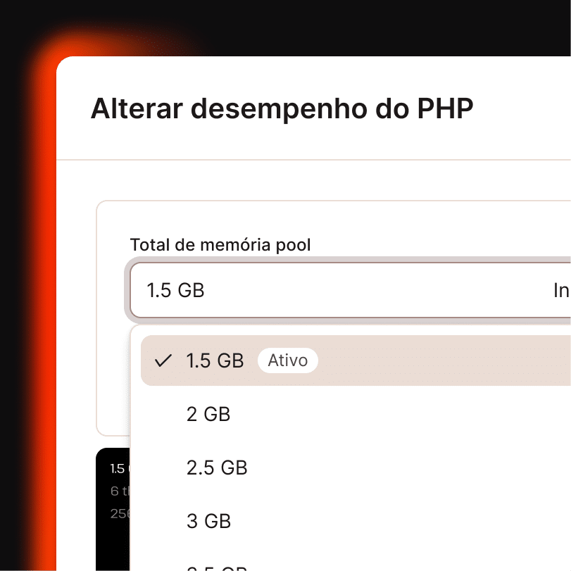571x571 pixels.
Task: Click the checkmark beside the 1.5 GB option
Action: (x=163, y=360)
